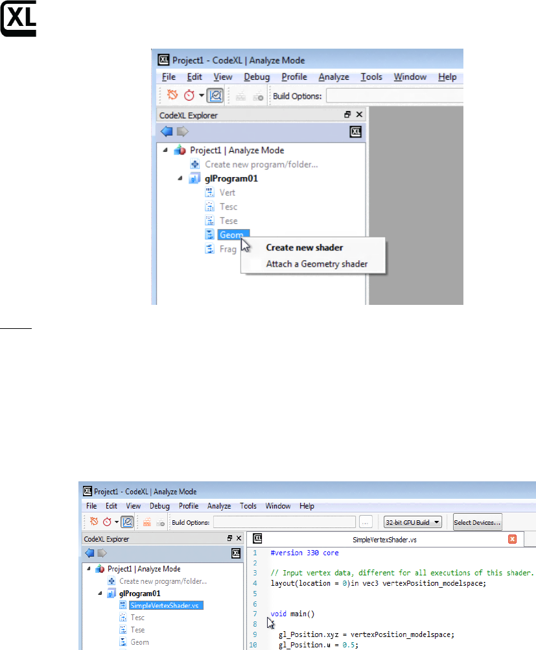Open 32-bit GPU Build dropdown
This screenshot has width=536, height=650.
click(413, 522)
